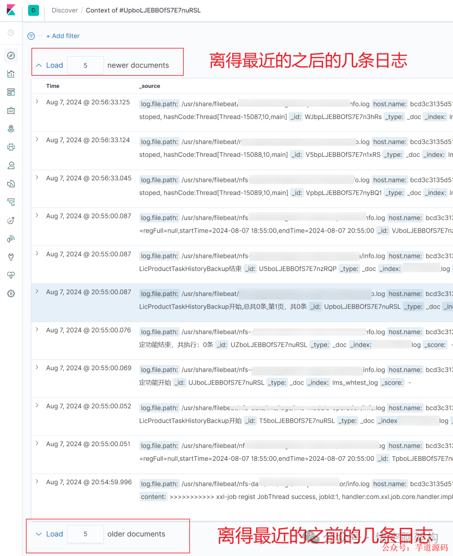The image size is (453, 556).
Task: Click the Kibana logo
Action: click(11, 10)
